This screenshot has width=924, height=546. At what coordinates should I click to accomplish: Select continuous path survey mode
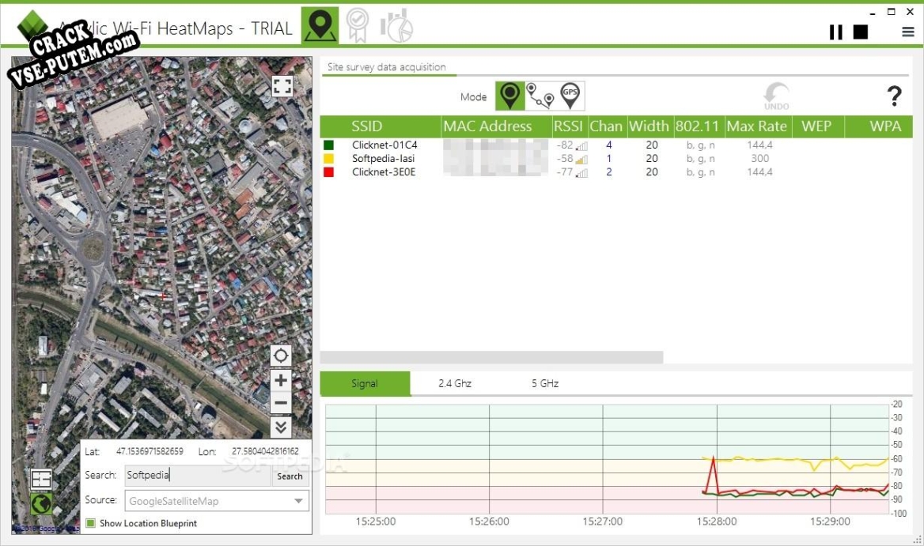tap(540, 96)
